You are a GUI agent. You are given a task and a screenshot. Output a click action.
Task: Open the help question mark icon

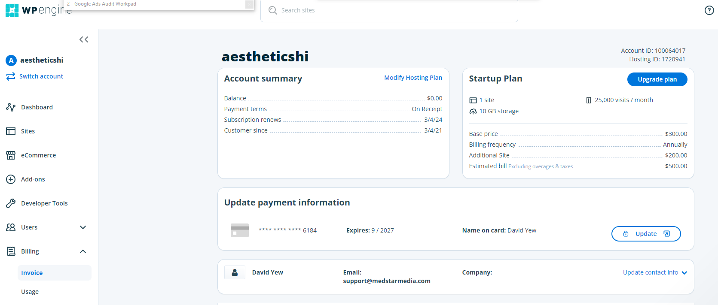point(709,10)
